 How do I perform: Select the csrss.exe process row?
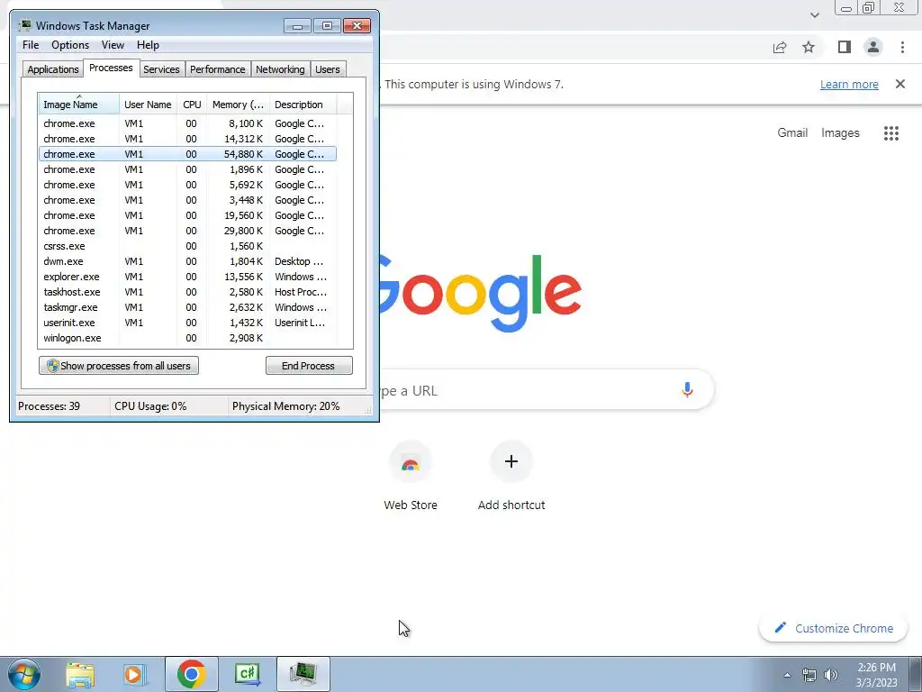point(187,246)
